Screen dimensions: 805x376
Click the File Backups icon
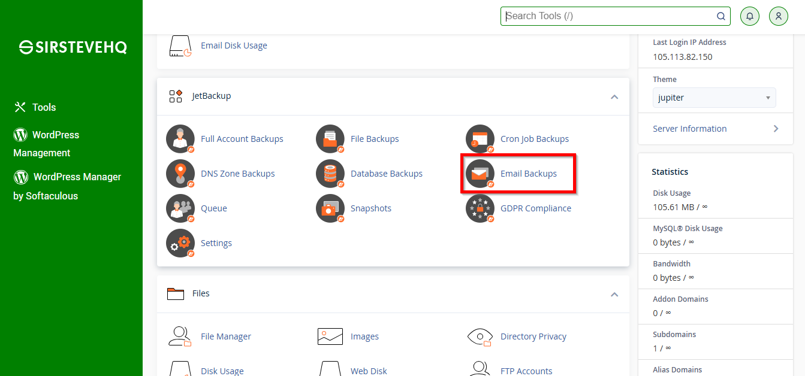click(330, 139)
